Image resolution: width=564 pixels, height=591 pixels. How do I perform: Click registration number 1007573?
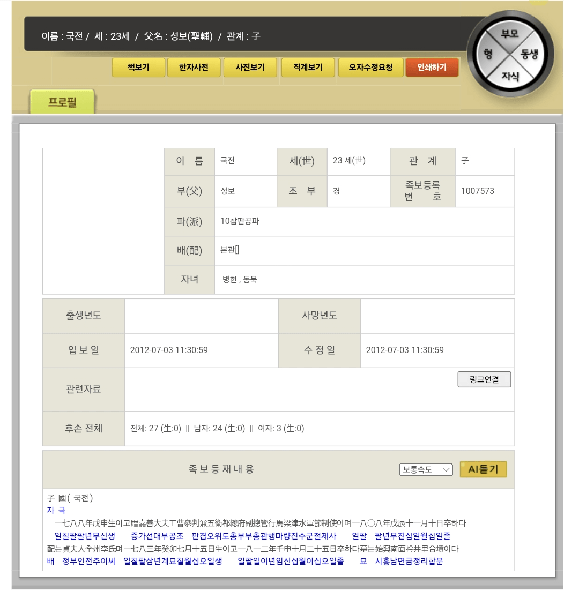[477, 191]
